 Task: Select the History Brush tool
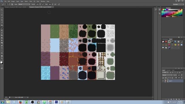click(x=2, y=33)
